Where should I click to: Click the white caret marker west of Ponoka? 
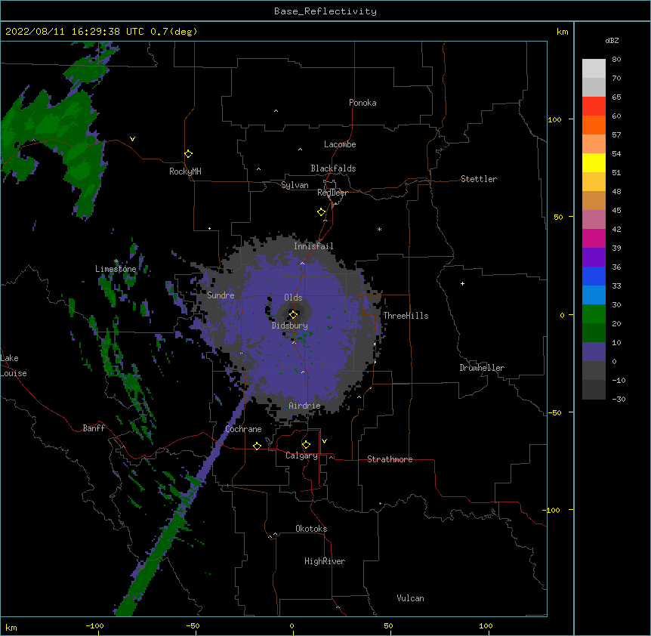(x=276, y=111)
